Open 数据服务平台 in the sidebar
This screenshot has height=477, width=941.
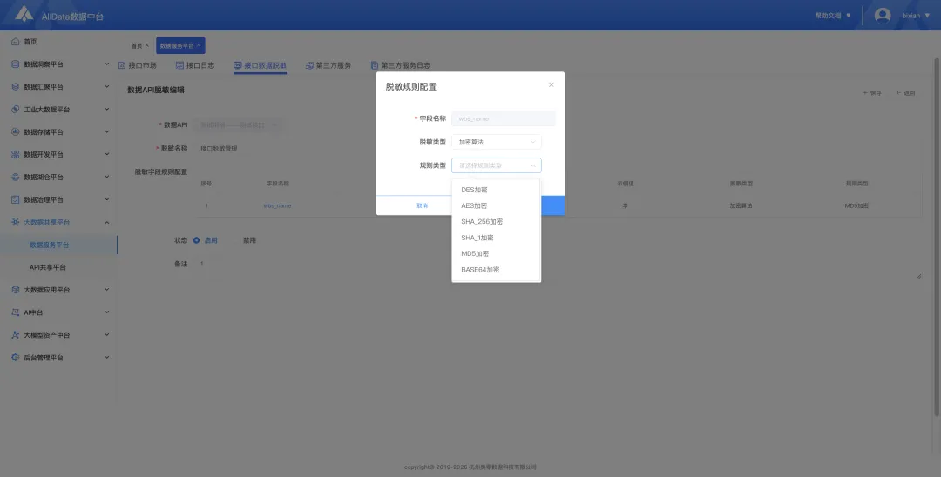58,245
